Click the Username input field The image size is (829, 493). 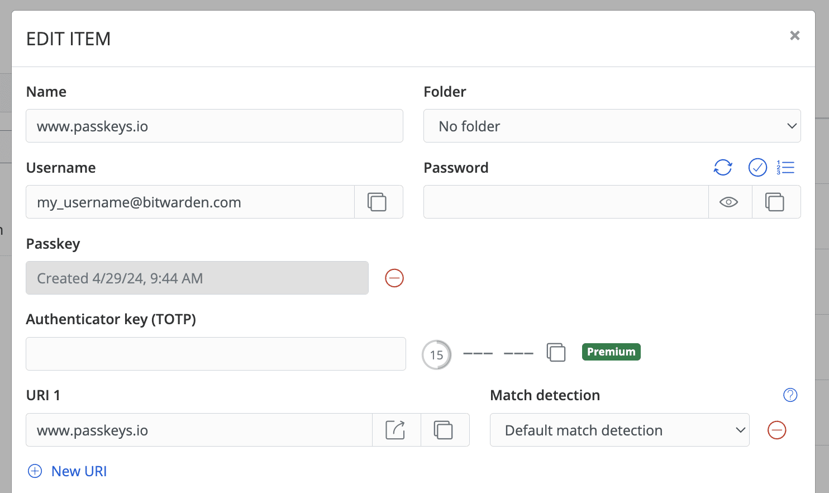(x=190, y=202)
